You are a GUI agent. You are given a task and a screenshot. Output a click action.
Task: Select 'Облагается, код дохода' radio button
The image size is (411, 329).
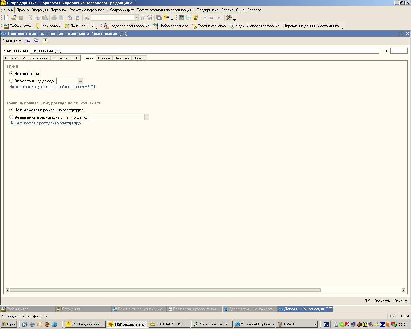click(x=11, y=81)
